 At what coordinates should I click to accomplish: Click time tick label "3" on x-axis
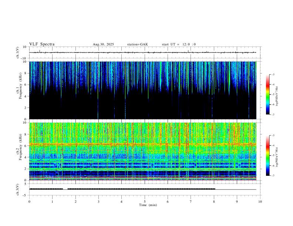[x=98, y=202]
